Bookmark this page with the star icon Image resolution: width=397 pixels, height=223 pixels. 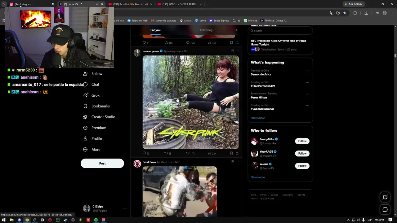coord(345,13)
